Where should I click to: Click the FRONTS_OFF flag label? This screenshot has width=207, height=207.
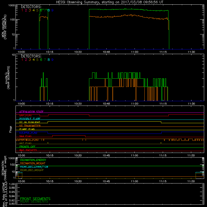pyautogui.click(x=27, y=146)
